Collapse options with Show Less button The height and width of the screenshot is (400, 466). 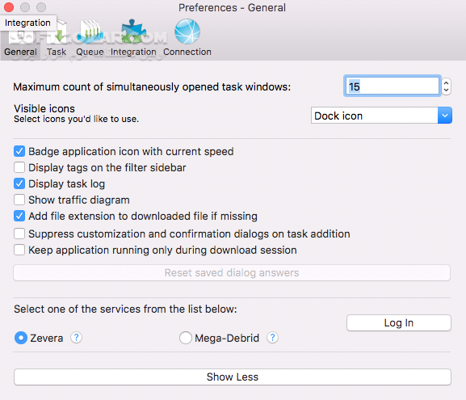click(x=233, y=377)
